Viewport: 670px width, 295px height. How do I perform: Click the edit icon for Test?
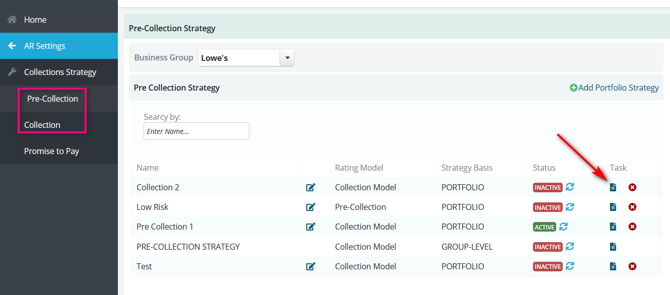click(x=311, y=266)
